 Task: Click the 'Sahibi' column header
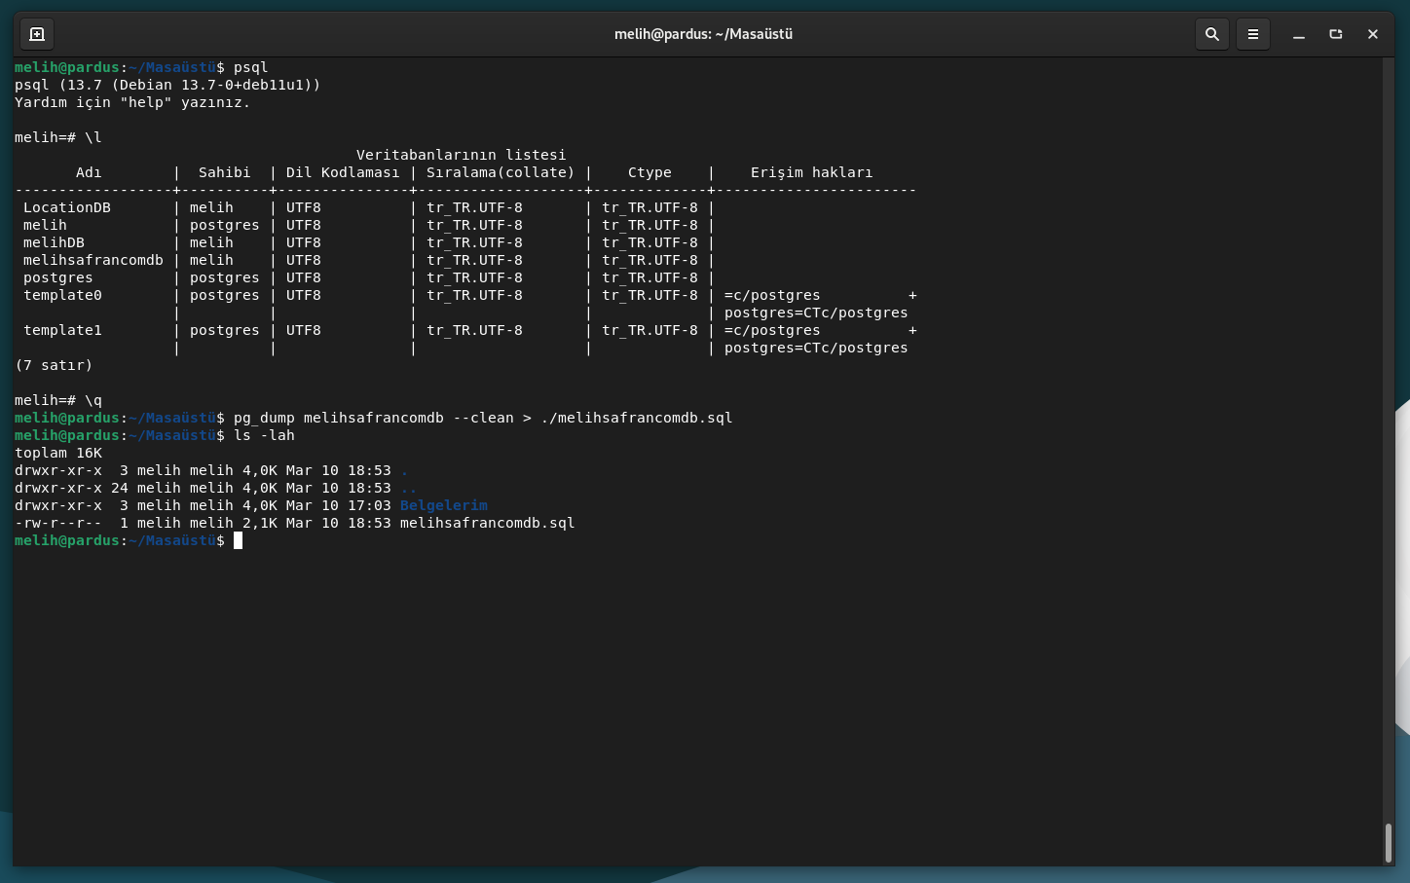coord(225,172)
